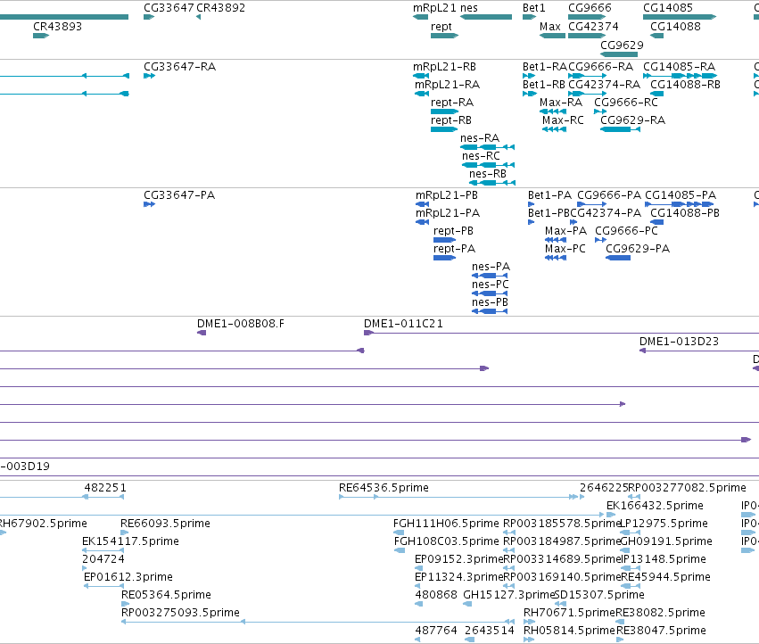Select the CG9629 gene label
Screen dimensions: 759x644
tap(622, 45)
